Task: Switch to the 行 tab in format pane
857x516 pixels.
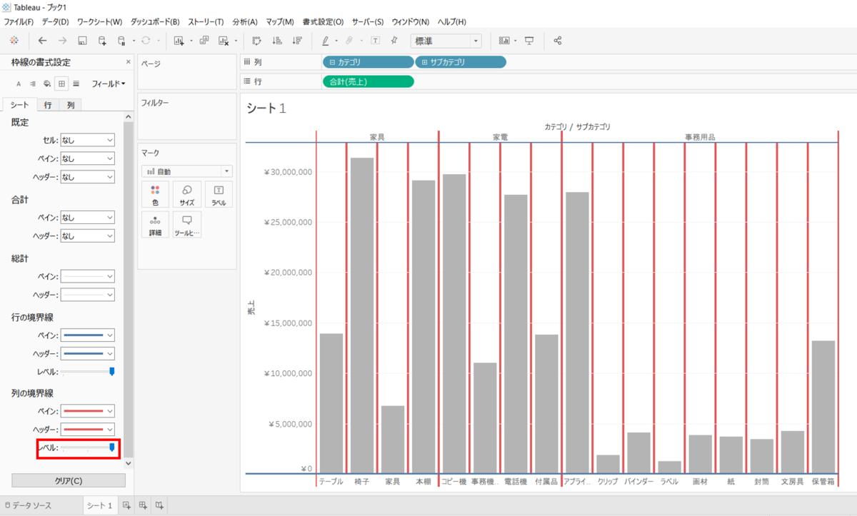Action: (x=47, y=105)
